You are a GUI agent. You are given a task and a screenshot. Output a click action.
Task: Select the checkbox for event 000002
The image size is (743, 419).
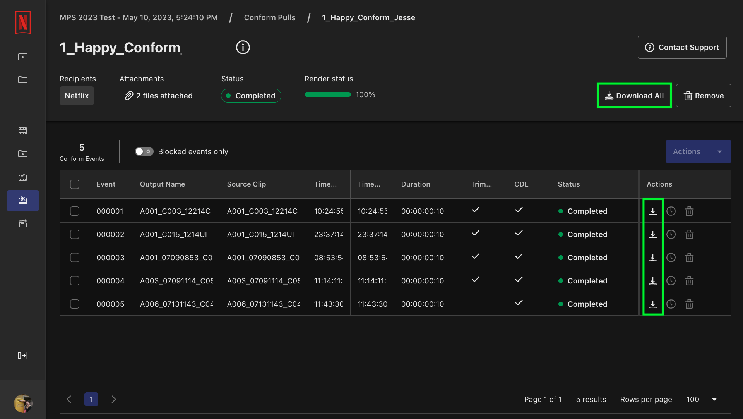click(x=75, y=234)
